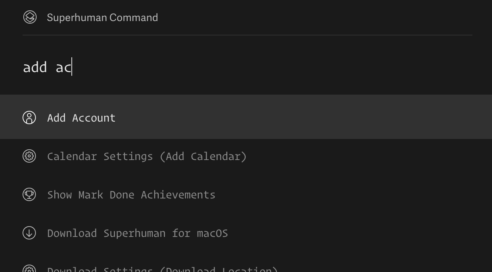Click the Superhuman Command title text
The image size is (492, 272).
102,17
